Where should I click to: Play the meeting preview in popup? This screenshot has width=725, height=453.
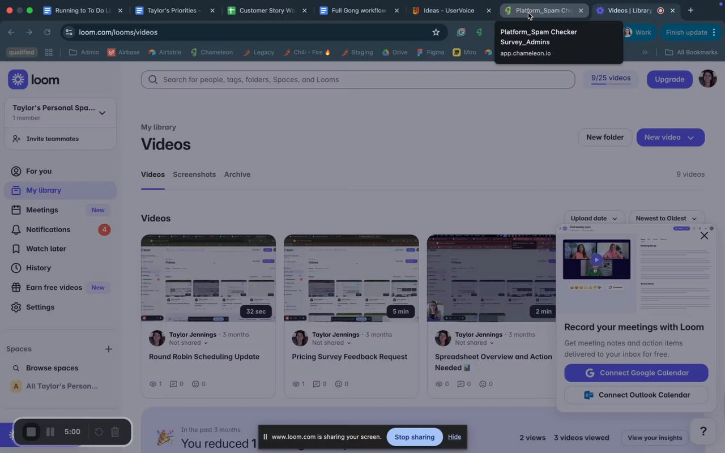coord(596,260)
